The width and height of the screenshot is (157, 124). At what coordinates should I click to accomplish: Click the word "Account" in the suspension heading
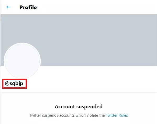64,106
